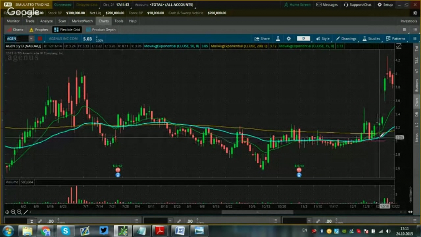Viewport: 421px width, 237px height.
Task: Click the flask icon next to Share
Action: click(x=278, y=38)
